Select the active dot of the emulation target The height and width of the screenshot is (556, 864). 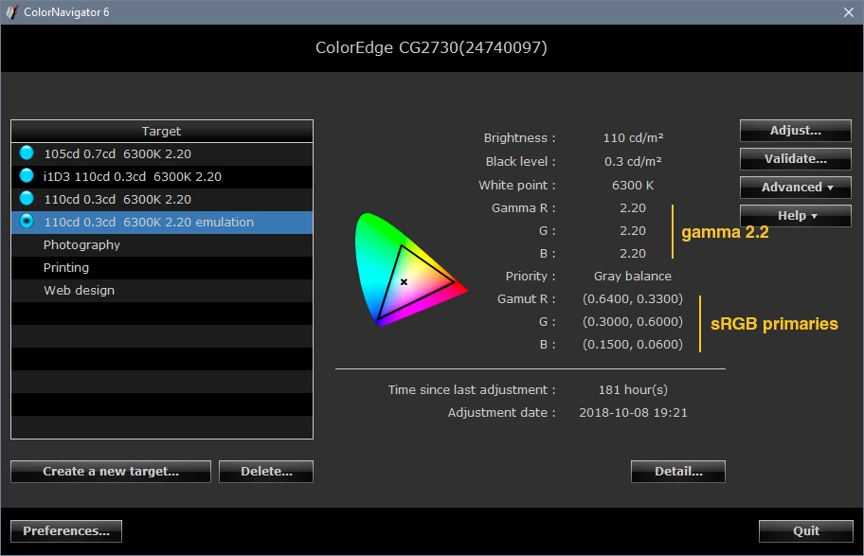[x=27, y=221]
